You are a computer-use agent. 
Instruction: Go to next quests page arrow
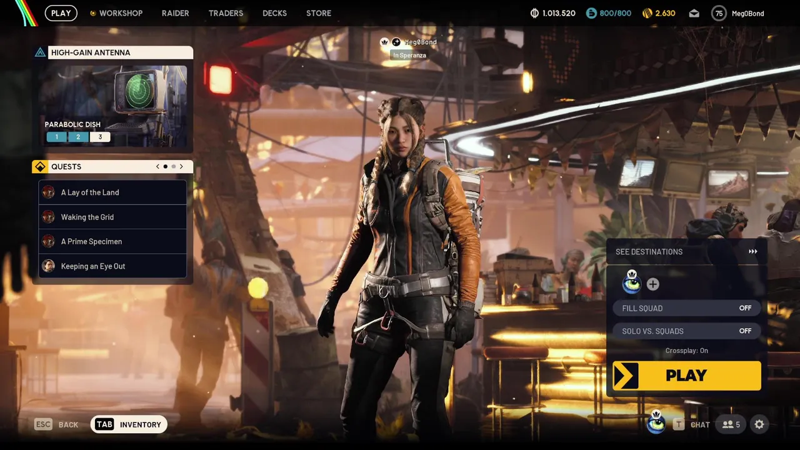point(182,167)
